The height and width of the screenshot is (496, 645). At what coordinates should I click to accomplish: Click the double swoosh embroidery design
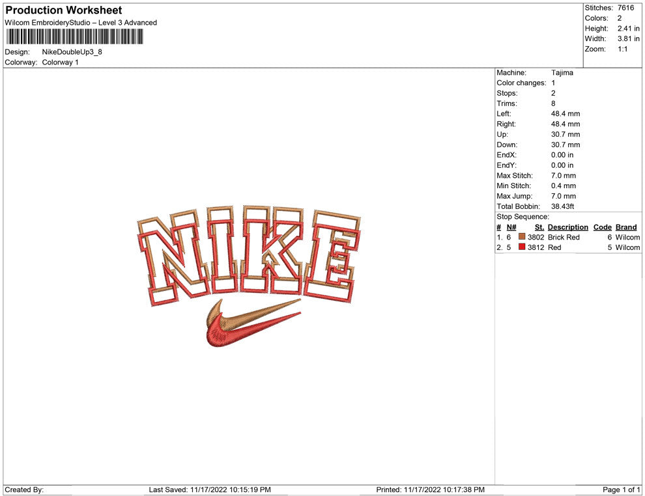pyautogui.click(x=254, y=323)
